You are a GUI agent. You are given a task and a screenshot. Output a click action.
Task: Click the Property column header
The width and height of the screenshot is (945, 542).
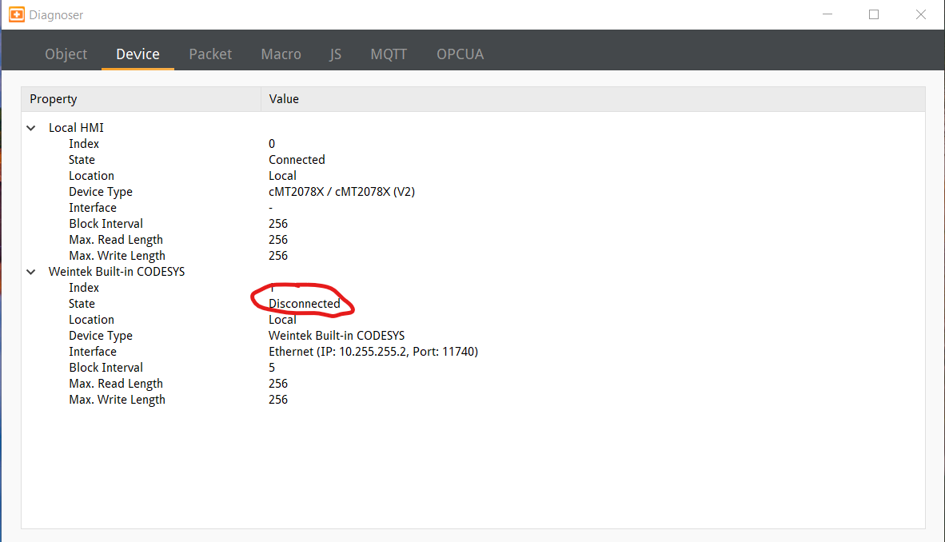(x=54, y=99)
